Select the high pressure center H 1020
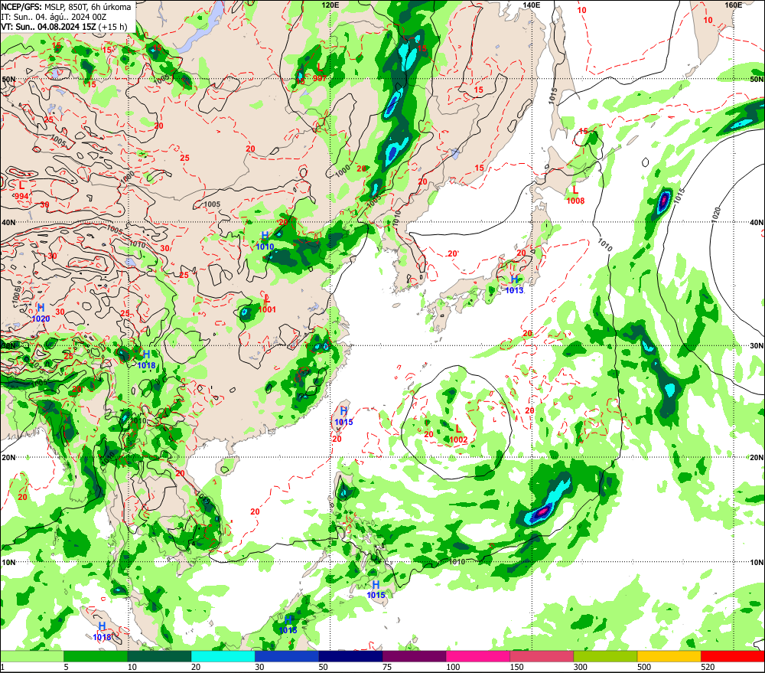 (x=41, y=313)
